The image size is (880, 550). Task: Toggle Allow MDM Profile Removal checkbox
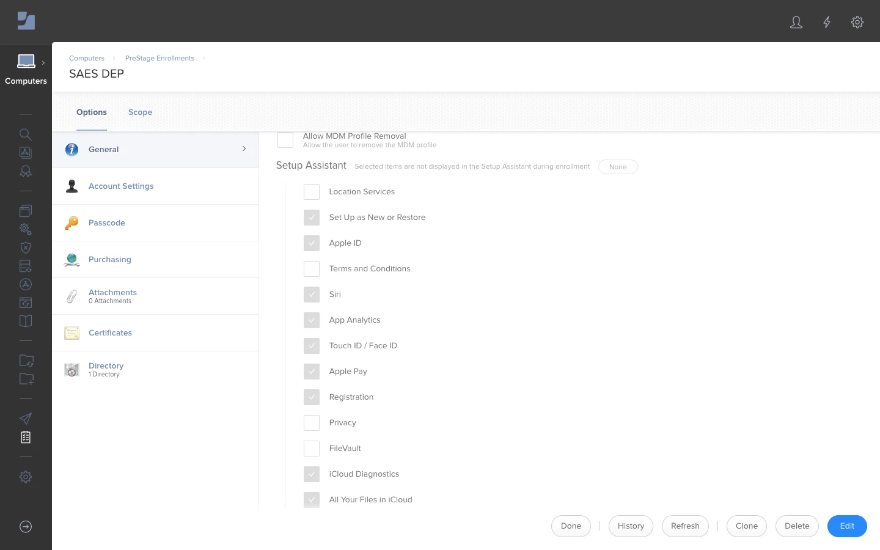pos(285,140)
